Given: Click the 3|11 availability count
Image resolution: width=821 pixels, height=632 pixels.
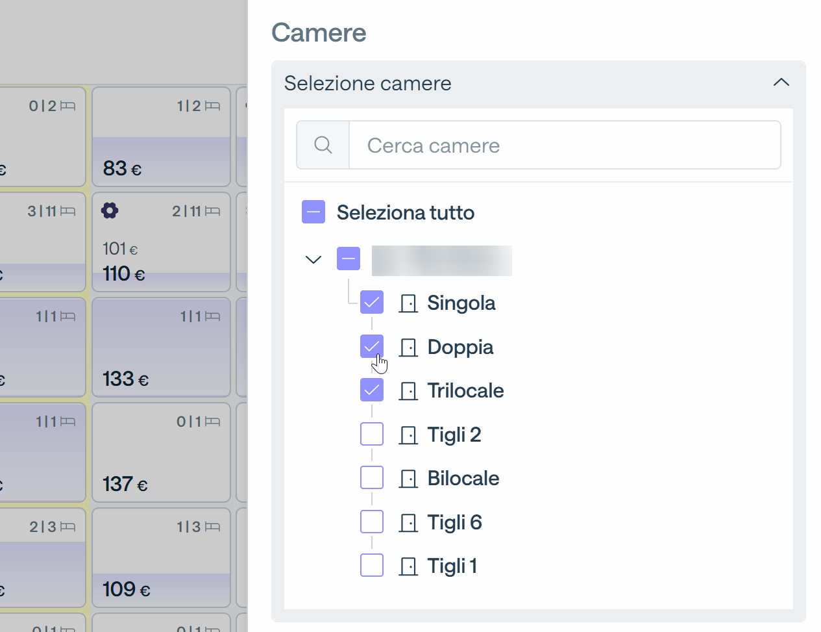Looking at the screenshot, I should click(42, 211).
